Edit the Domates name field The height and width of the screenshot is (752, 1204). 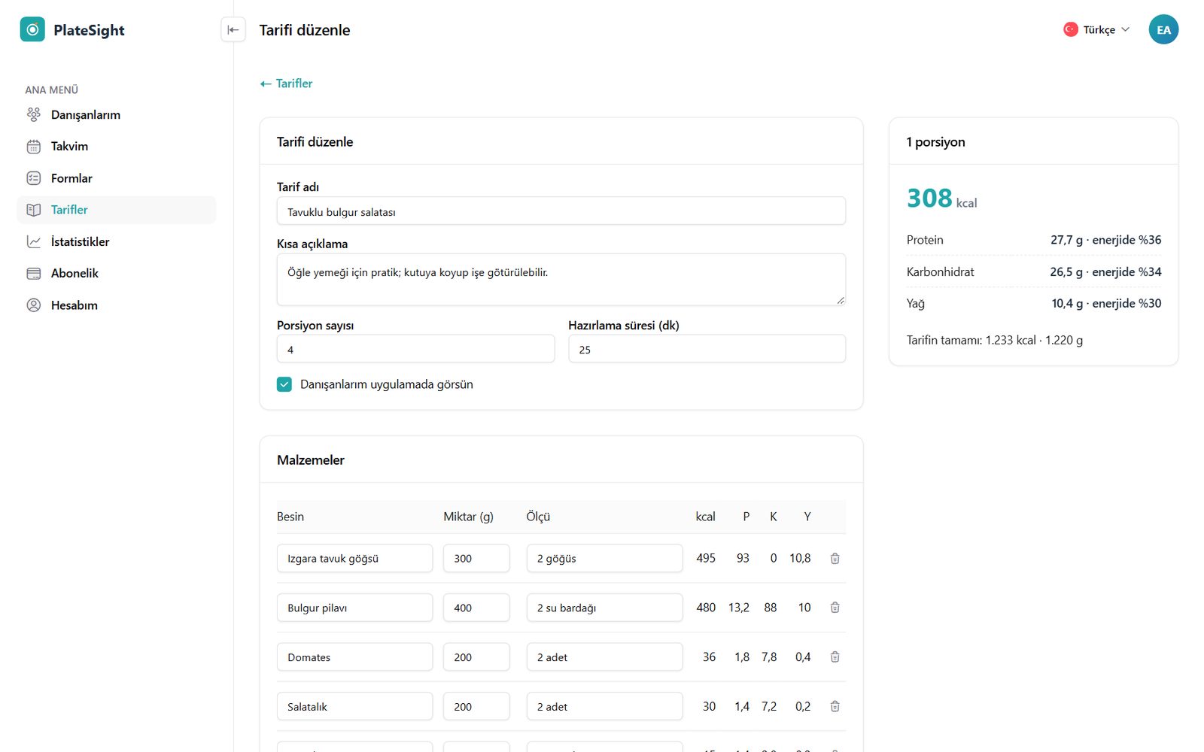click(x=354, y=656)
